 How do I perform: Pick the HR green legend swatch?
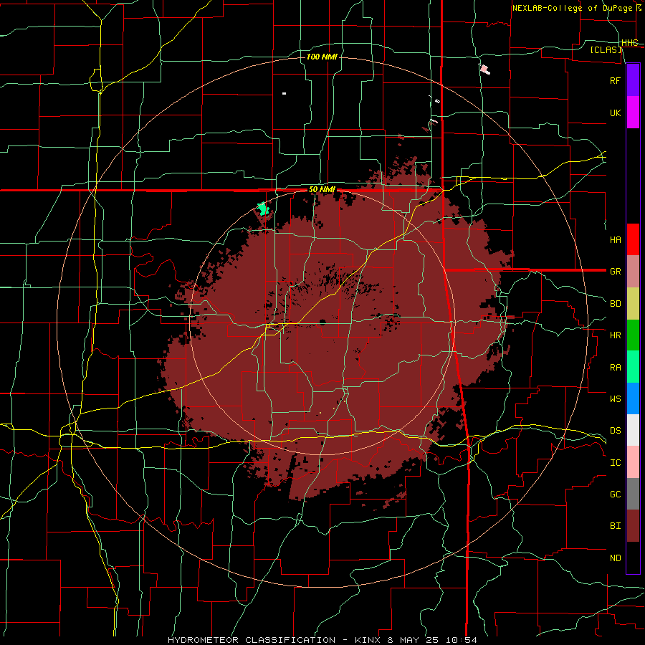point(633,335)
